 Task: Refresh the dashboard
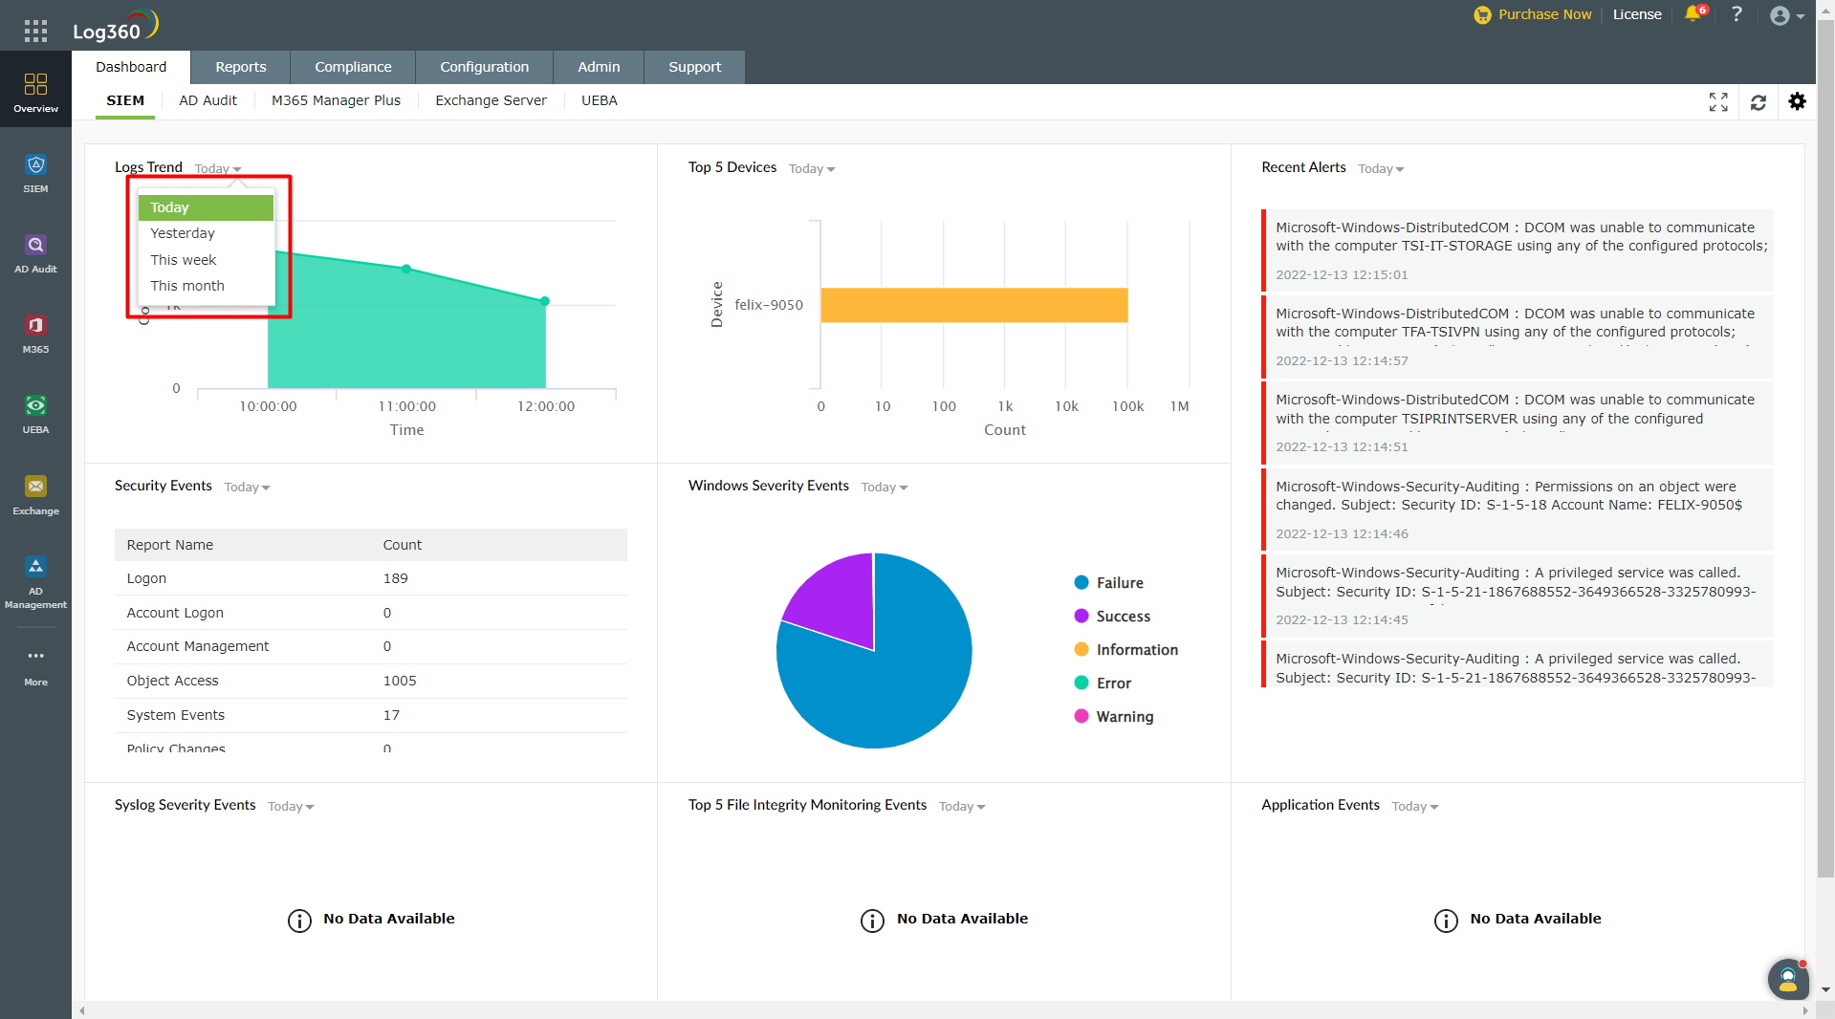pos(1758,102)
